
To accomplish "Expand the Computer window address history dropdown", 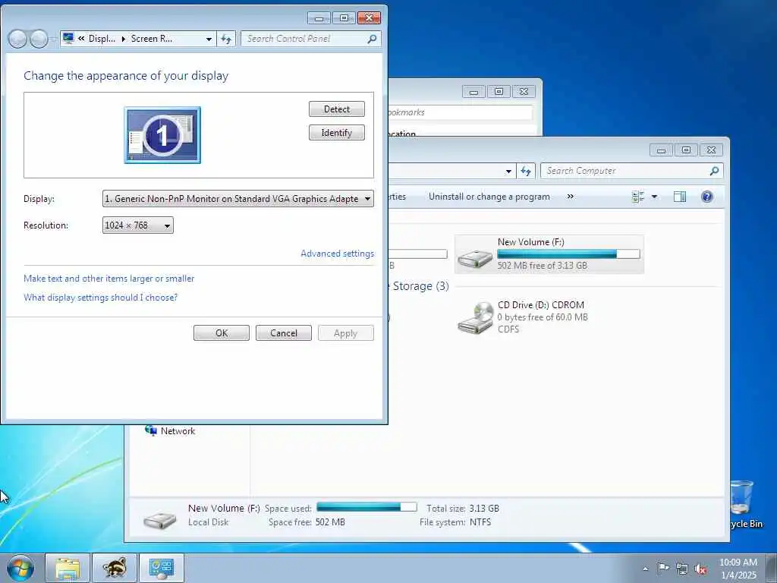I will tap(508, 171).
